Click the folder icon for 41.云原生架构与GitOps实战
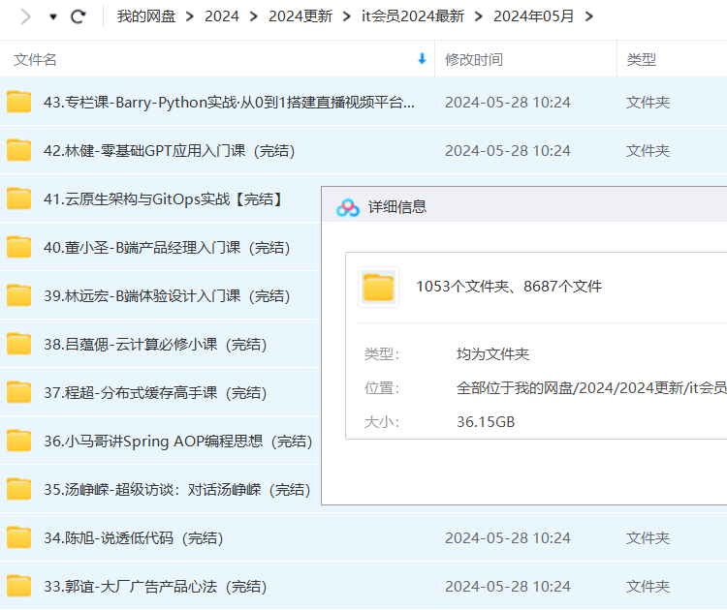Image resolution: width=727 pixels, height=610 pixels. (19, 198)
